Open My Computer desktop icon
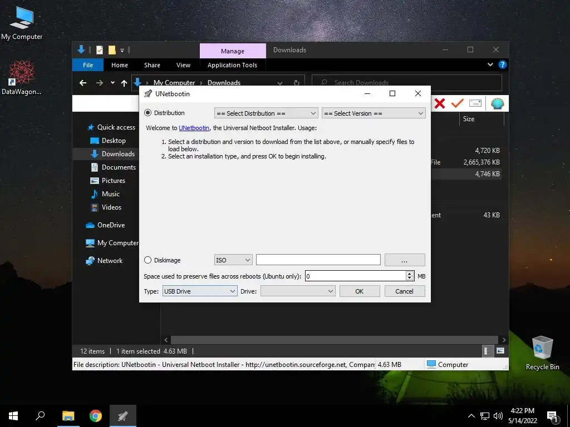 22,22
